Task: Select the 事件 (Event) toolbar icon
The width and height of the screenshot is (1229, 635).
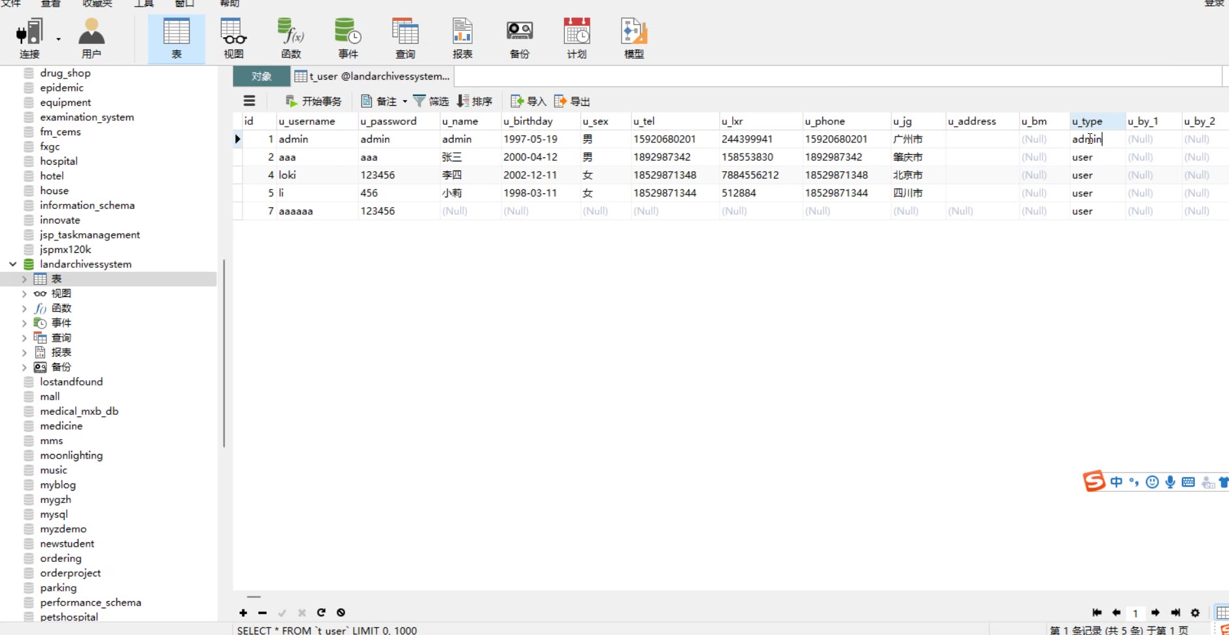Action: (348, 39)
